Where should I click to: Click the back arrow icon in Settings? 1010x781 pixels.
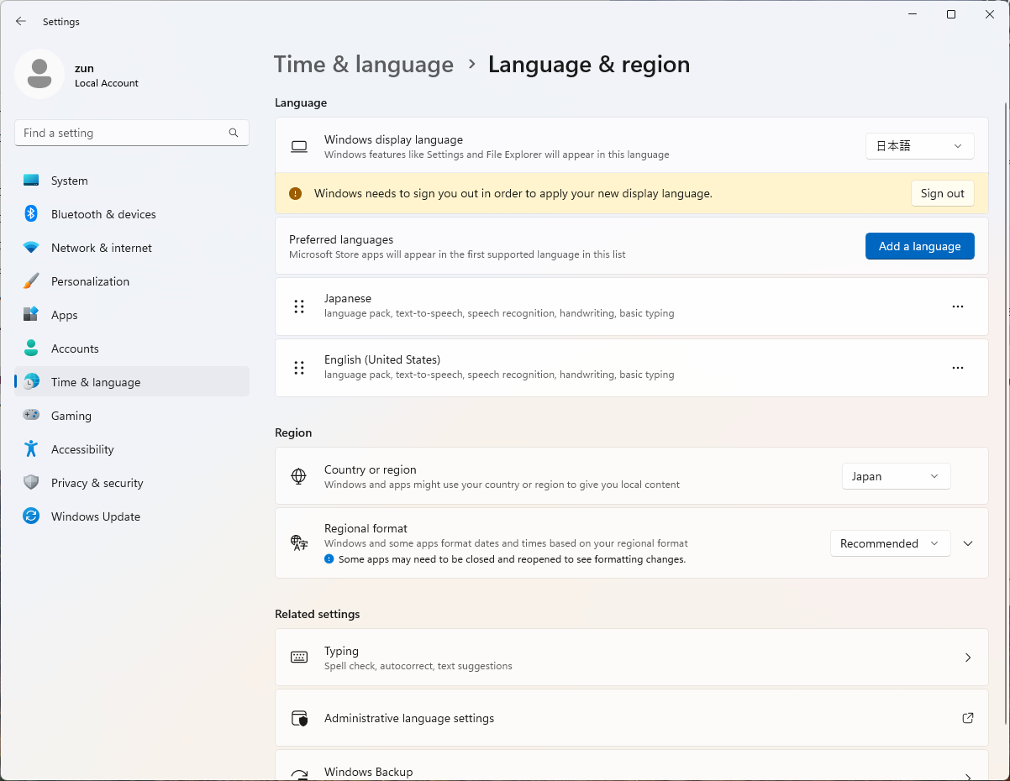pyautogui.click(x=21, y=21)
